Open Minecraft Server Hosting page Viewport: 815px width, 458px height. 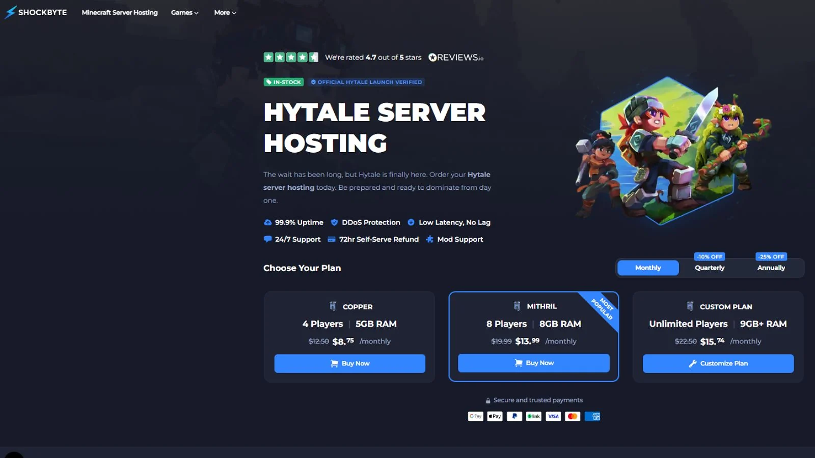[120, 12]
